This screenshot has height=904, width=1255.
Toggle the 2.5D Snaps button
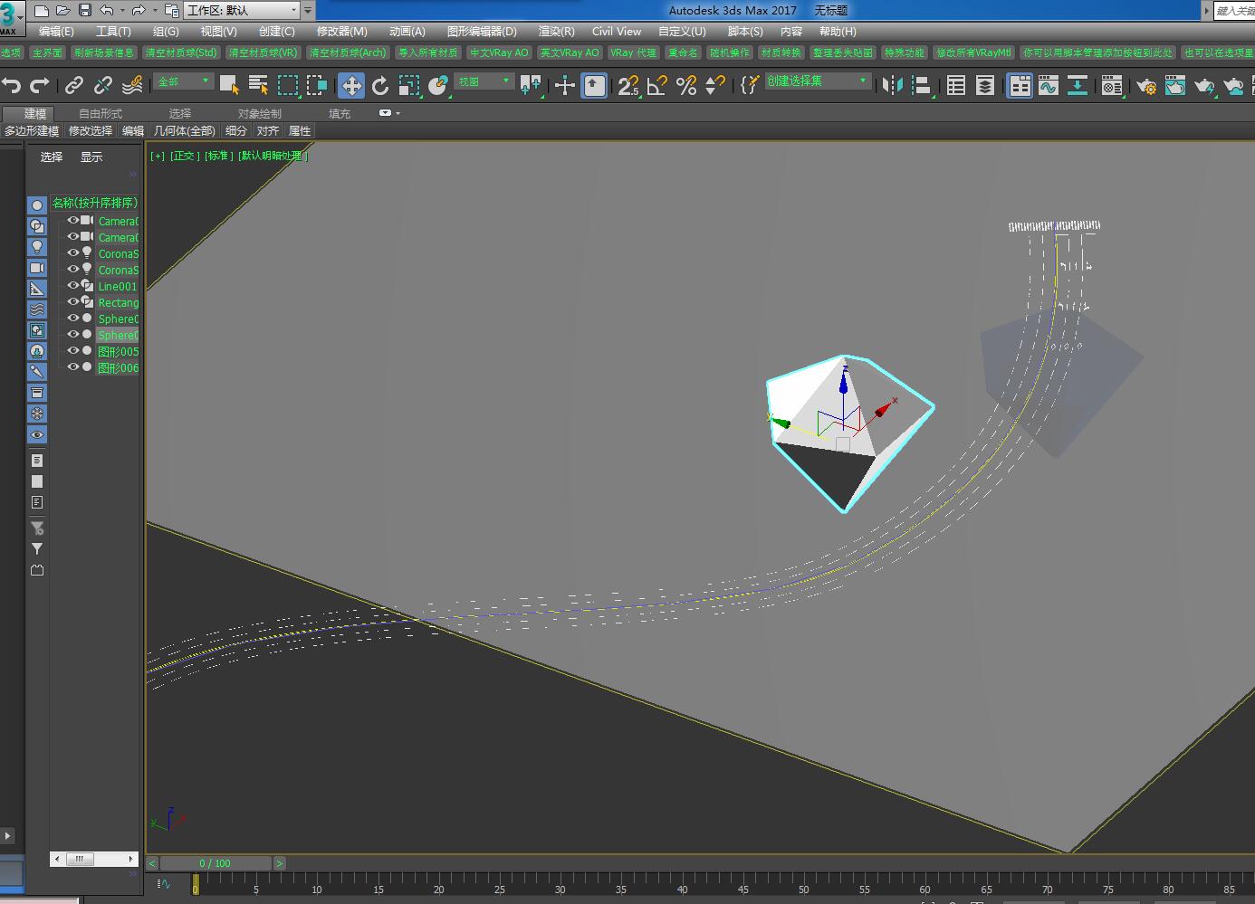(x=628, y=85)
